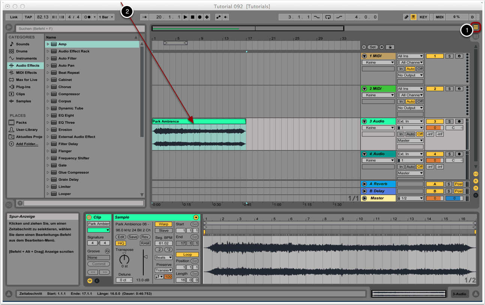Toggle the Warp button in Sample box
This screenshot has height=305, width=485.
(164, 224)
